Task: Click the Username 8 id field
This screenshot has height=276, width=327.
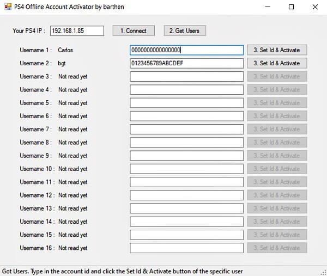Action: point(186,143)
